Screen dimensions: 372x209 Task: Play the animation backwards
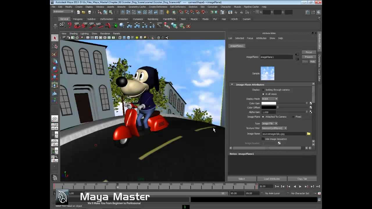(x=294, y=186)
